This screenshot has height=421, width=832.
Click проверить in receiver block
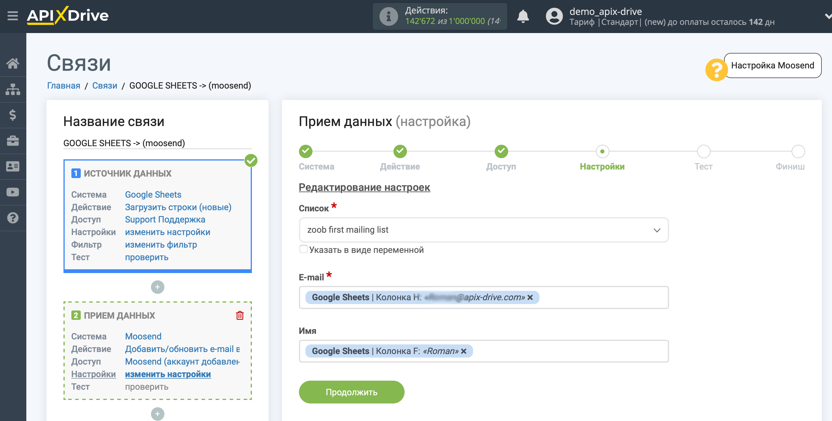[x=147, y=387]
